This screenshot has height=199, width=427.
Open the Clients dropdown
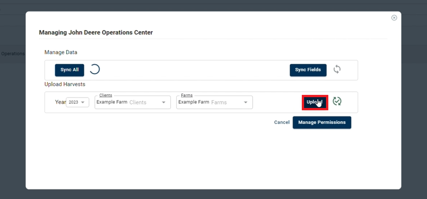[x=132, y=102]
